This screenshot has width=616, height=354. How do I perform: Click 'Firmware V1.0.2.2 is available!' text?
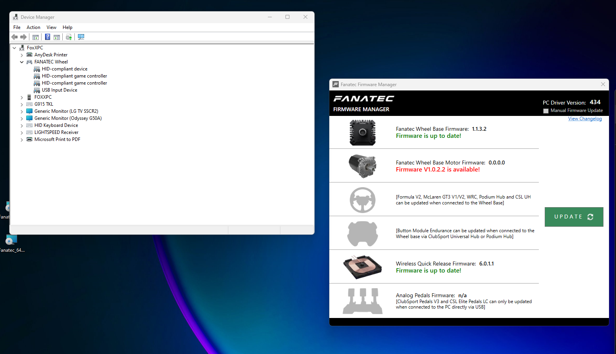coord(437,170)
